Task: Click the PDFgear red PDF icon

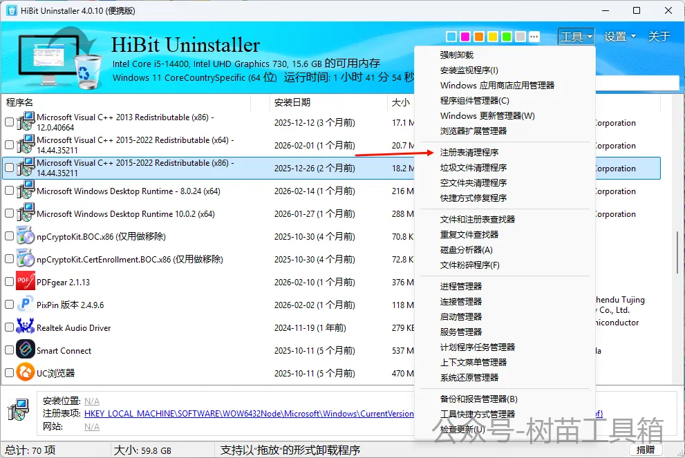Action: pos(26,281)
